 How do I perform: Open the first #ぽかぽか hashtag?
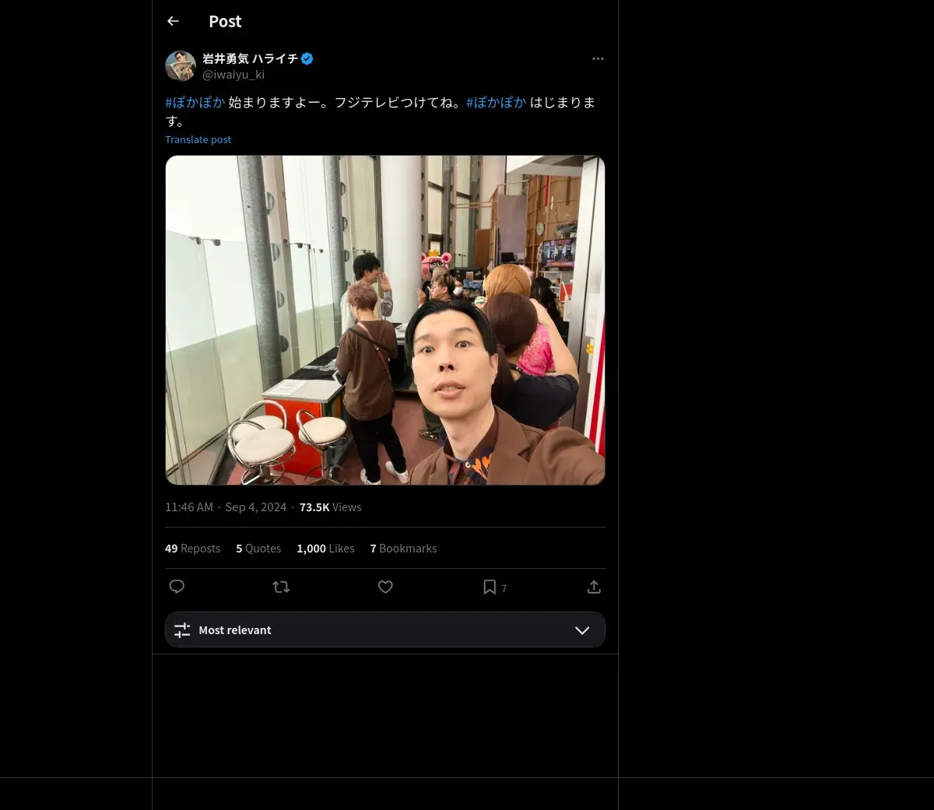(195, 102)
